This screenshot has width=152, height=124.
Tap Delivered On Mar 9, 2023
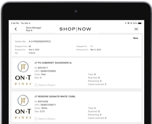[x=96, y=50]
